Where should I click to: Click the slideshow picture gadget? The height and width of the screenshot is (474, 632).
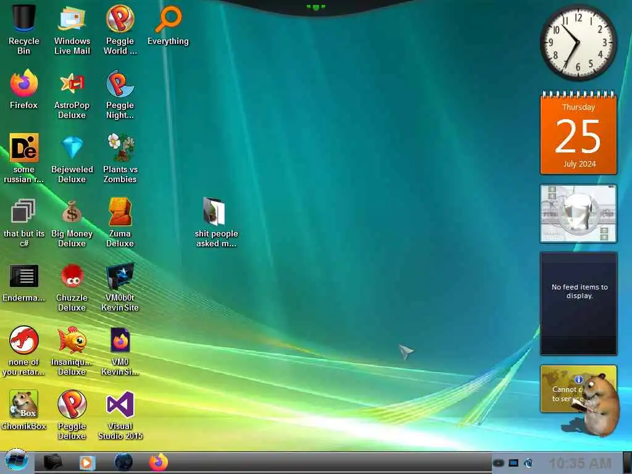click(x=578, y=214)
